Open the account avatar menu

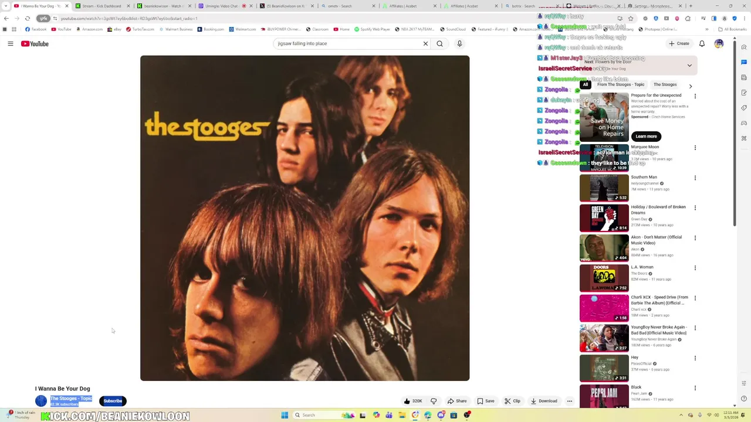(x=719, y=43)
